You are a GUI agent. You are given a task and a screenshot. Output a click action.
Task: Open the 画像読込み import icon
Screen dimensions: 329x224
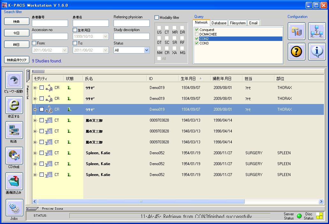pos(14,181)
